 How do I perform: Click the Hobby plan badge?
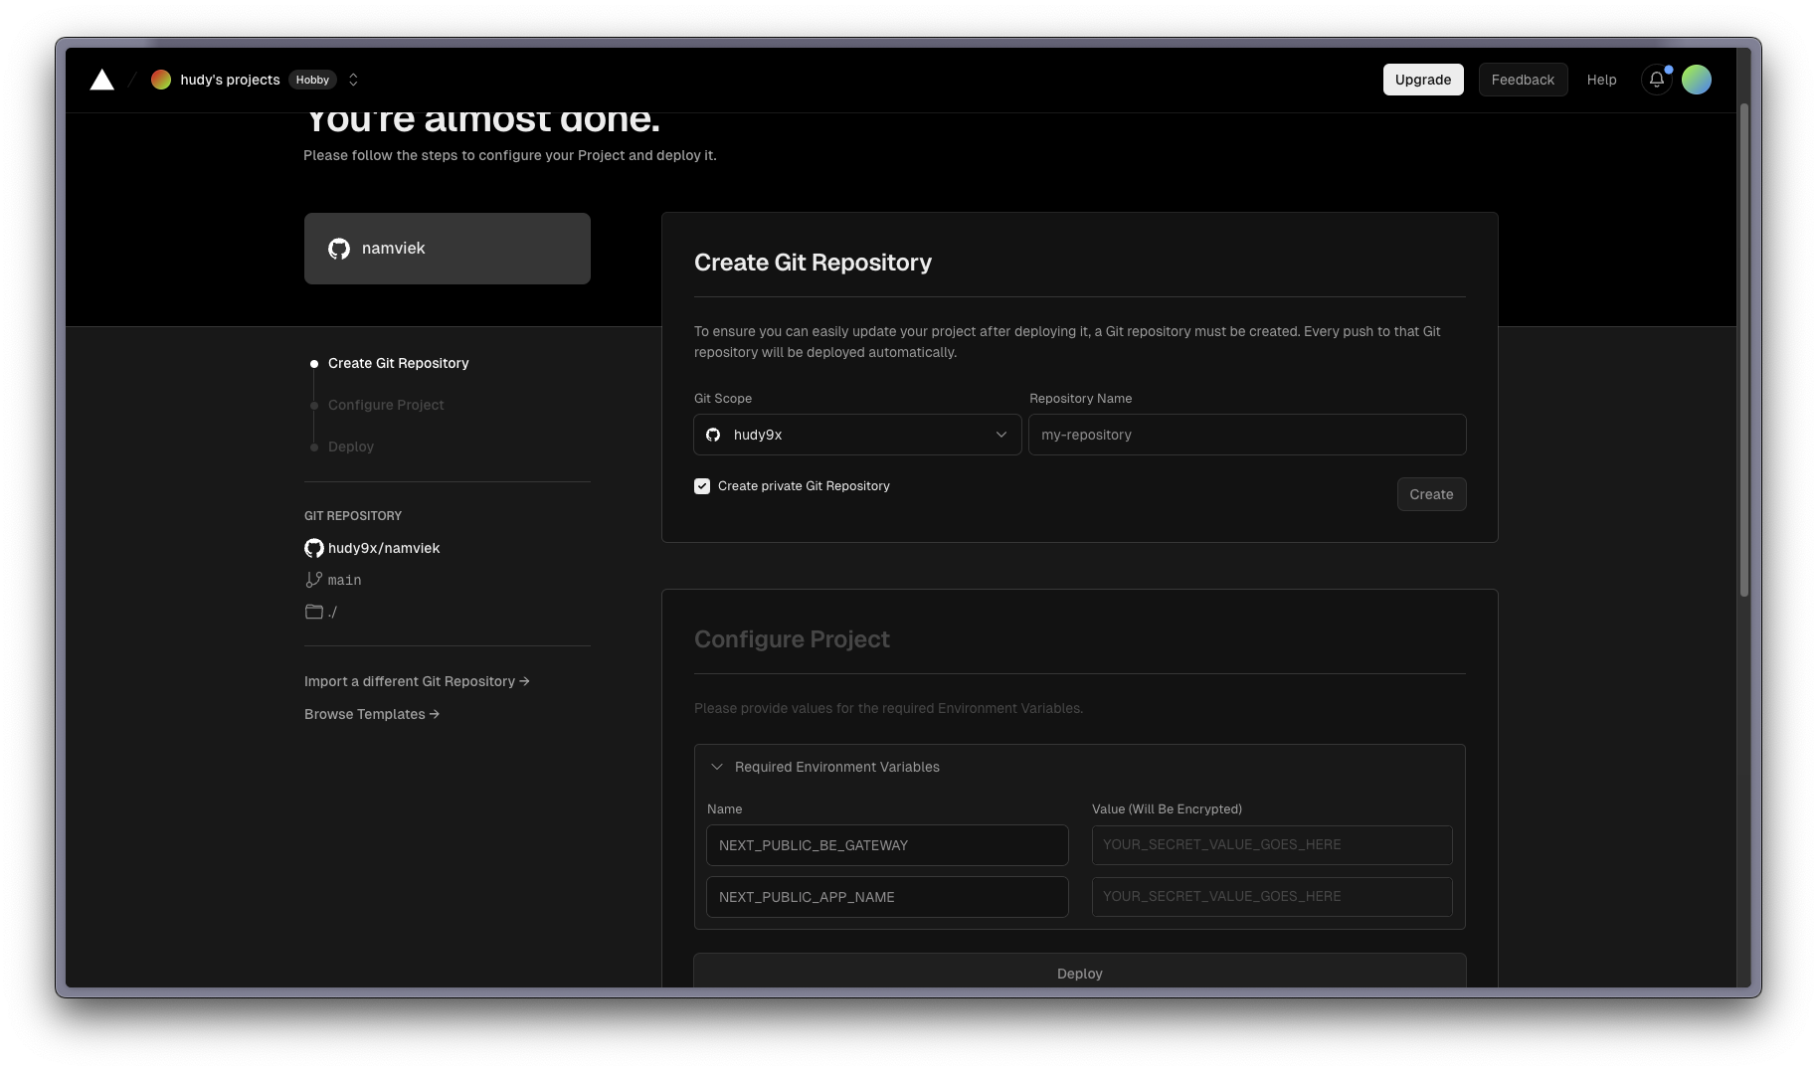312,80
